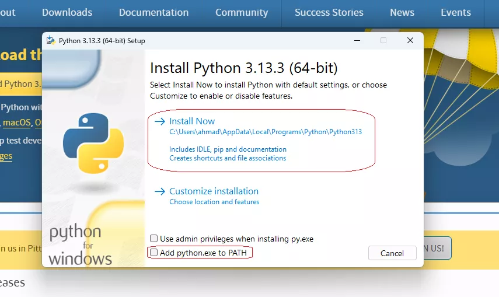Click the Python setup title bar icon
This screenshot has height=297, width=499.
51,40
